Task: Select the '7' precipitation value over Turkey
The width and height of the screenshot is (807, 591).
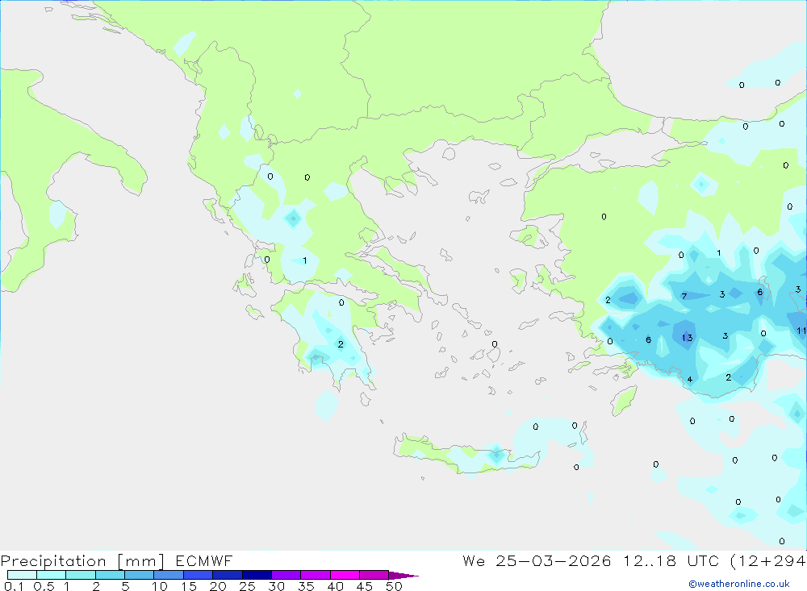Action: tap(684, 296)
